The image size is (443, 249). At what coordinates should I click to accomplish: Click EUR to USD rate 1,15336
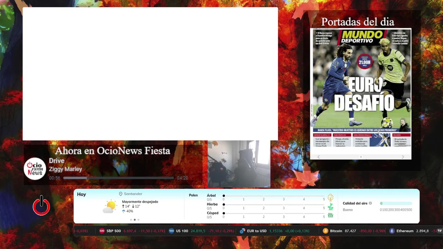pos(276,231)
